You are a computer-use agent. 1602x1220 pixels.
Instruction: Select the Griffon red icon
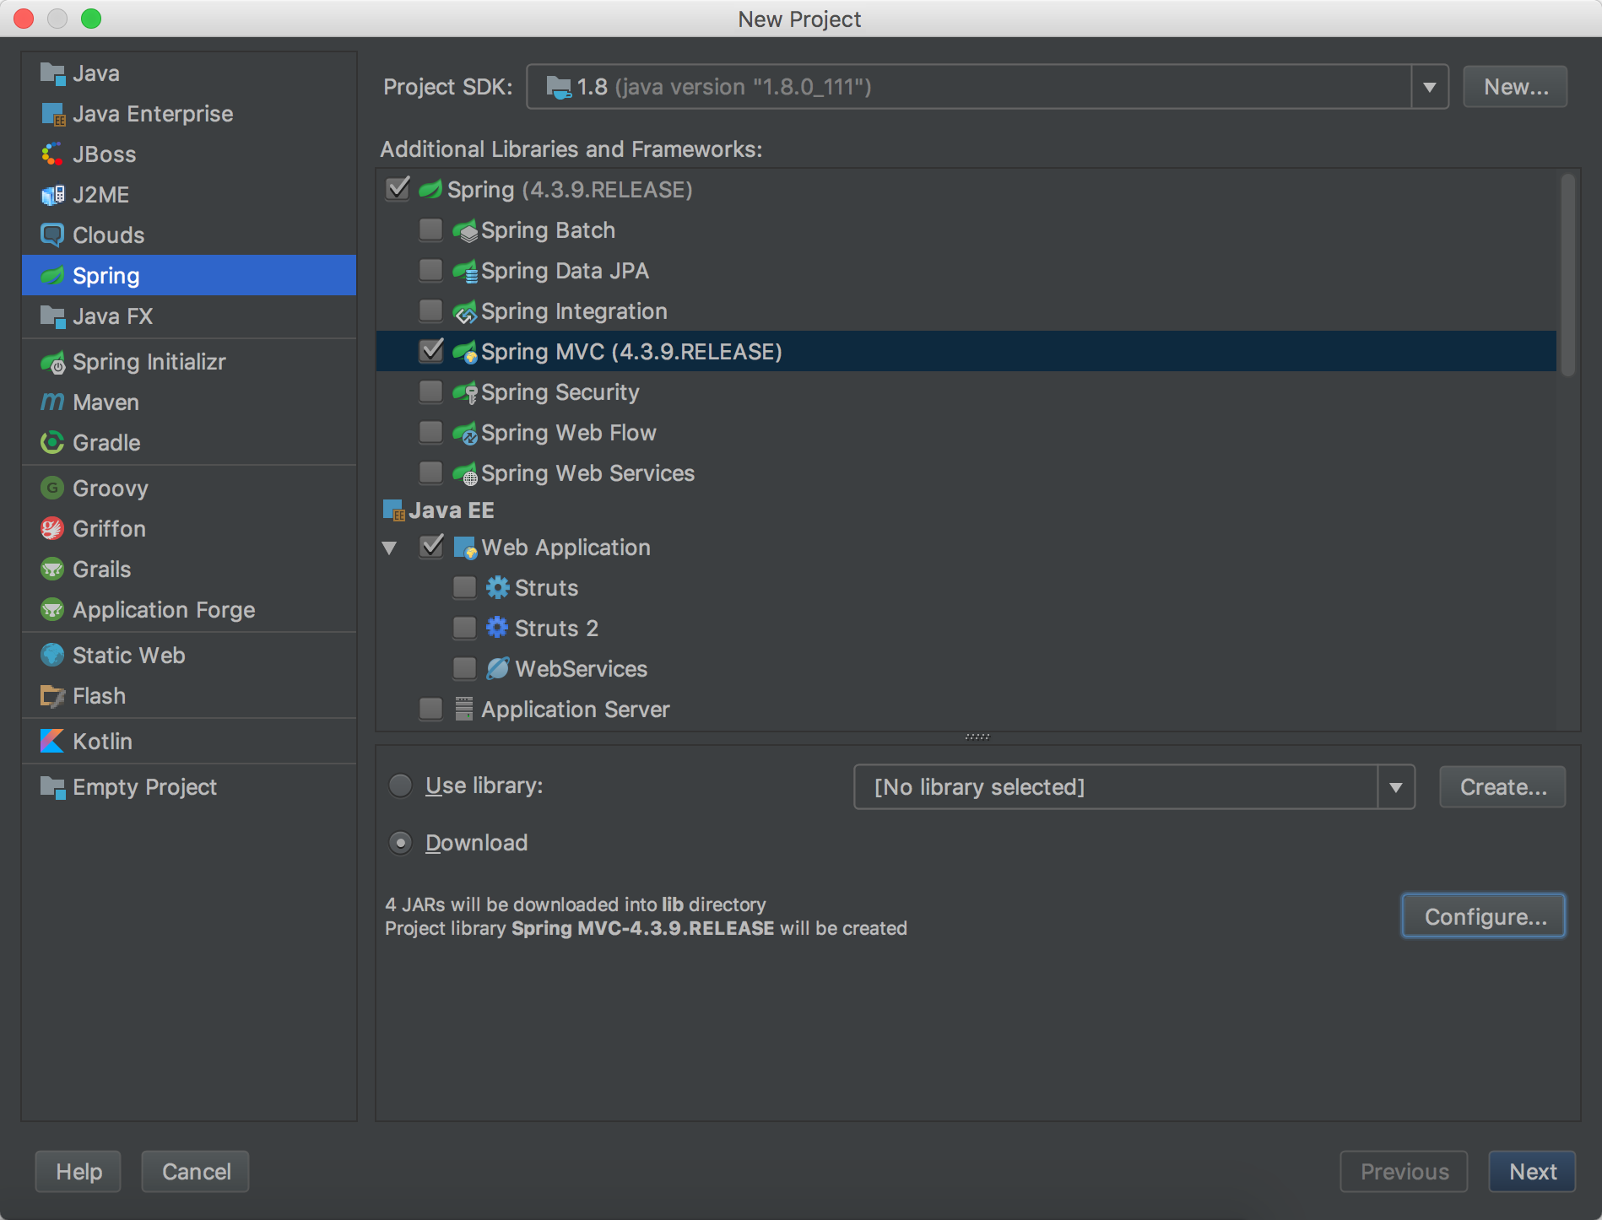point(52,529)
